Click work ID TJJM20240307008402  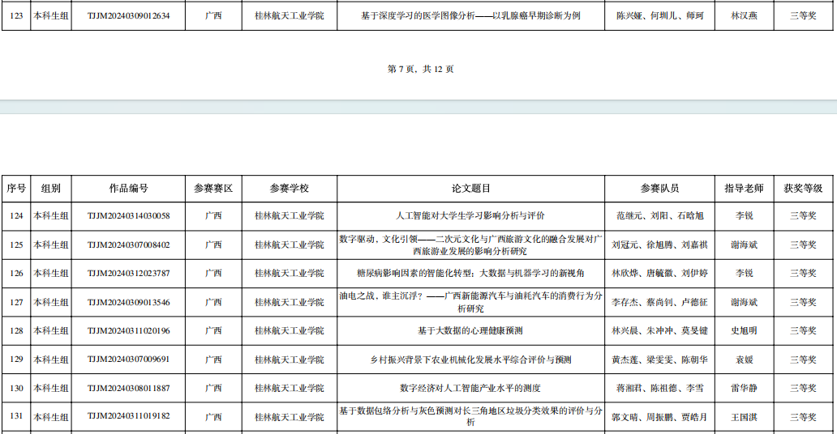click(128, 245)
